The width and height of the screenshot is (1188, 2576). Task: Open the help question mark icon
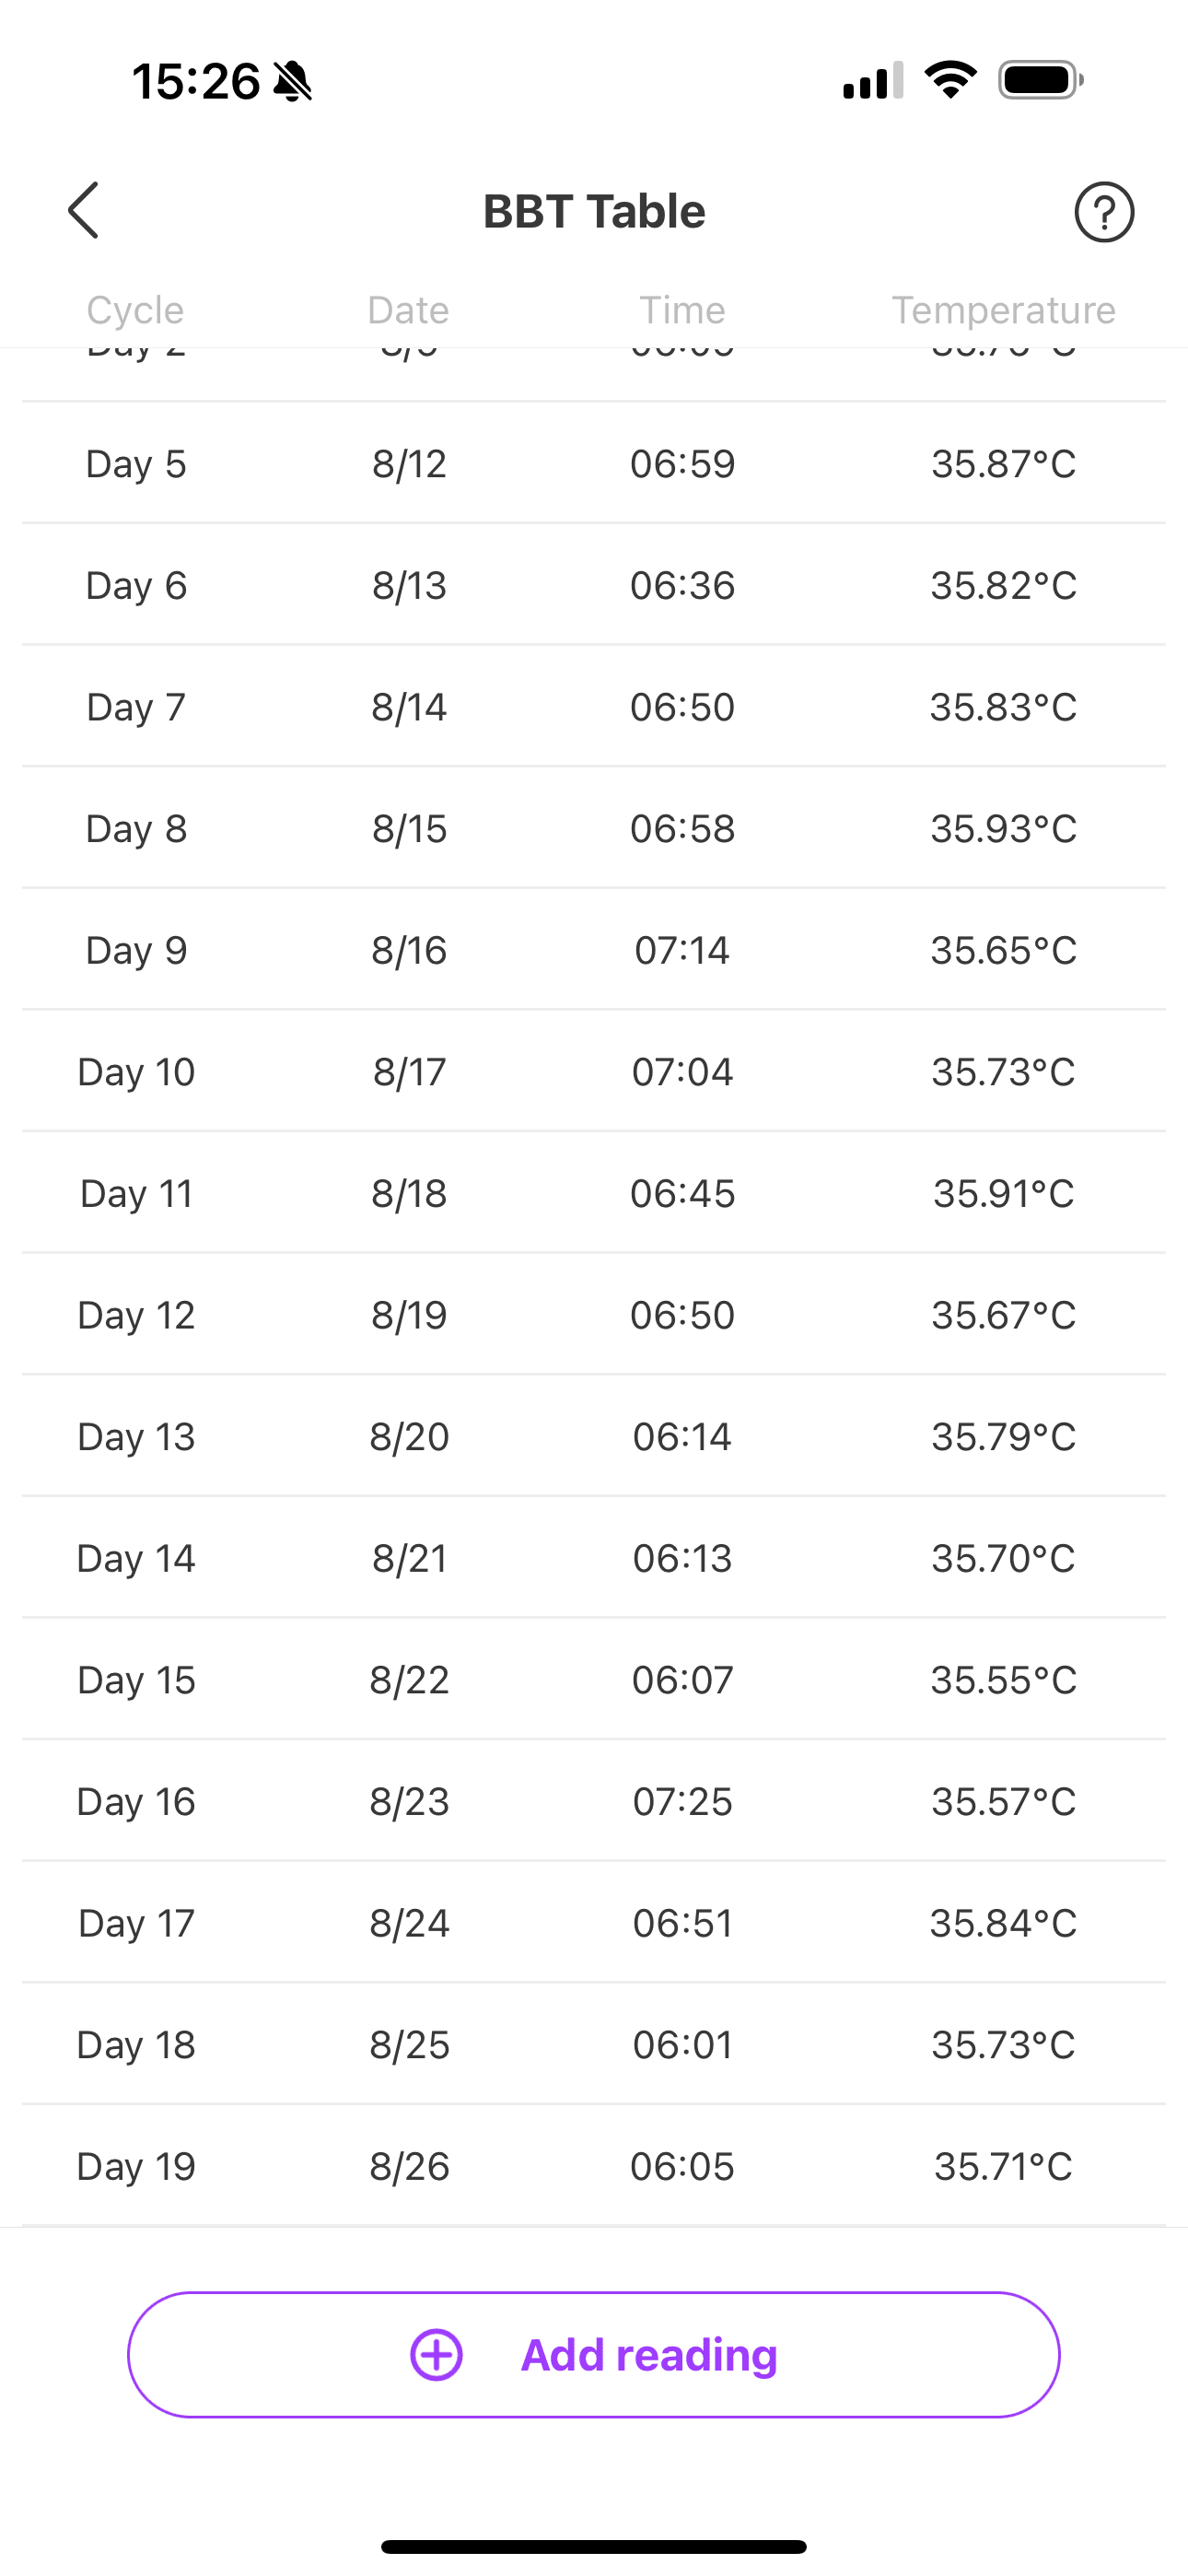point(1103,212)
